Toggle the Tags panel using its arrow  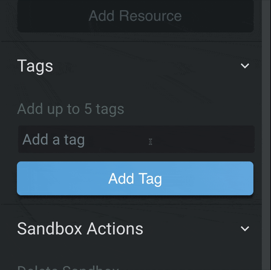[245, 66]
